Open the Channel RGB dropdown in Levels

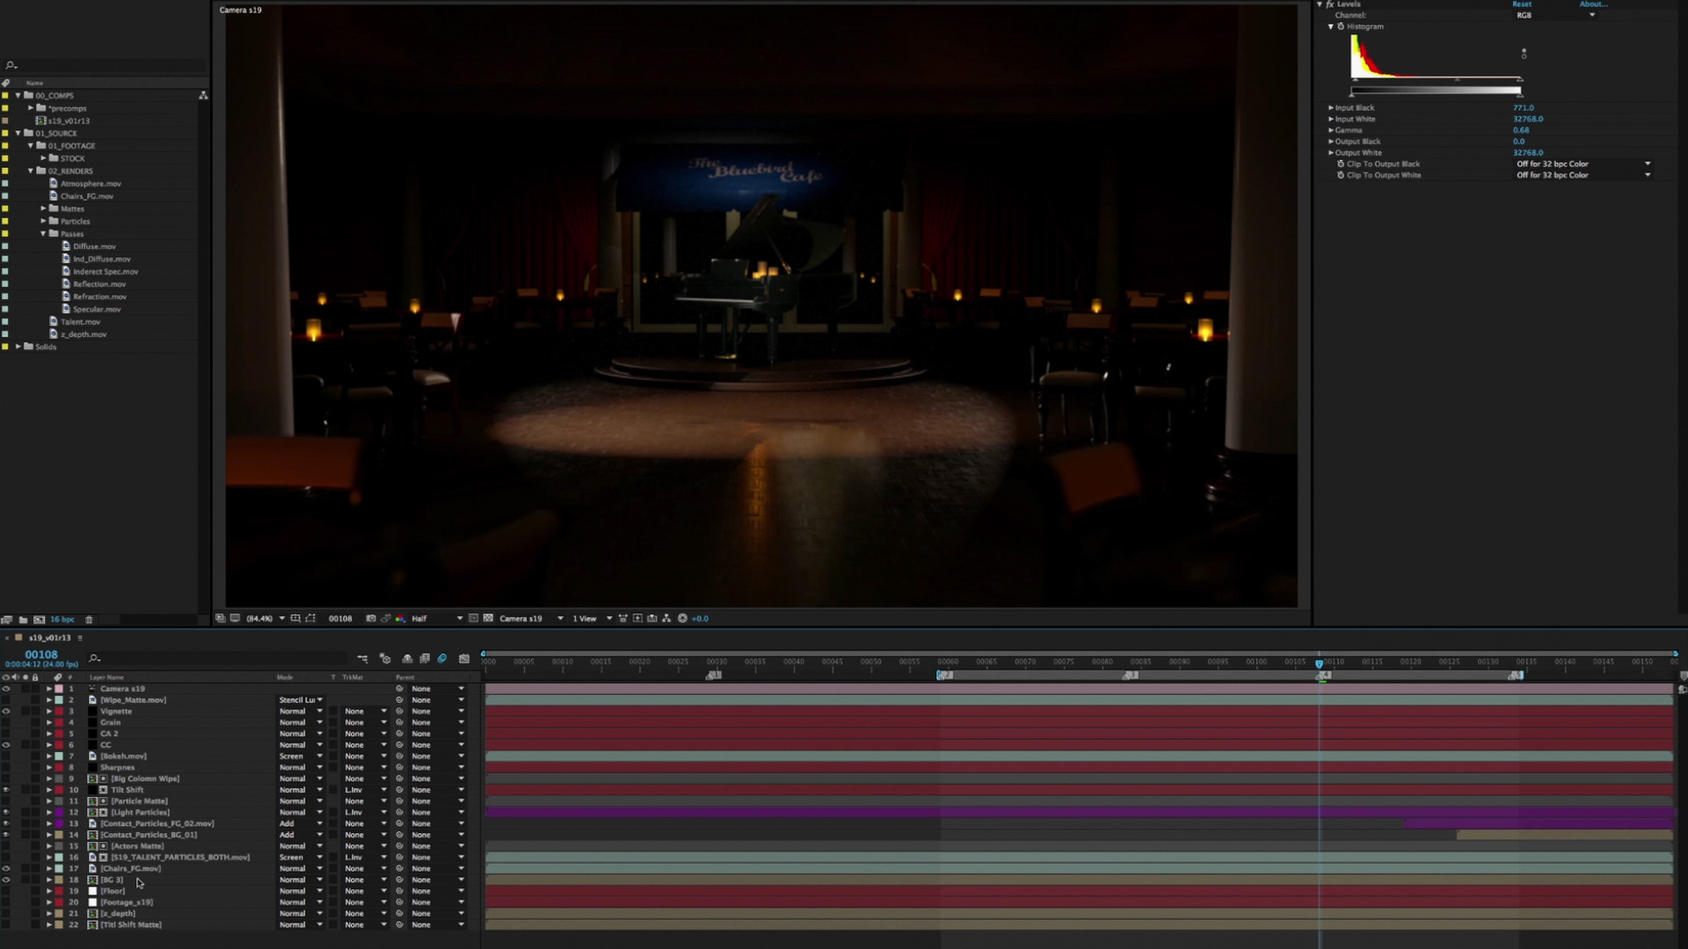click(1555, 15)
